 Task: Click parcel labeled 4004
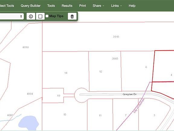pos(30,94)
